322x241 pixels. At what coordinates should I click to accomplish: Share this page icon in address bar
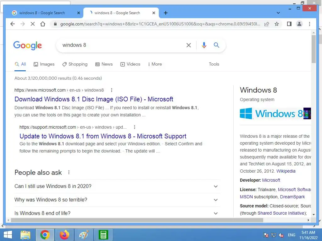267,24
